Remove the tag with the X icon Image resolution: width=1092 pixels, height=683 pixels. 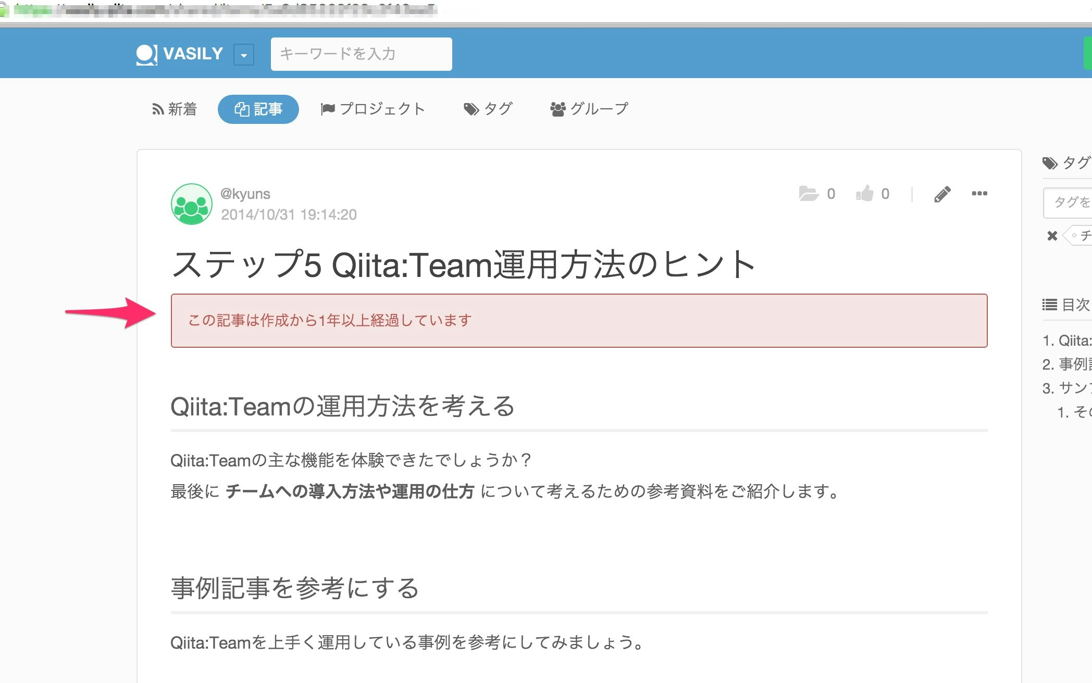(x=1052, y=236)
